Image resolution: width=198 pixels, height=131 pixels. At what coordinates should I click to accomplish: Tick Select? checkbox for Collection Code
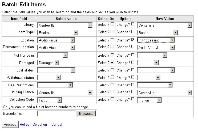tap(112, 99)
